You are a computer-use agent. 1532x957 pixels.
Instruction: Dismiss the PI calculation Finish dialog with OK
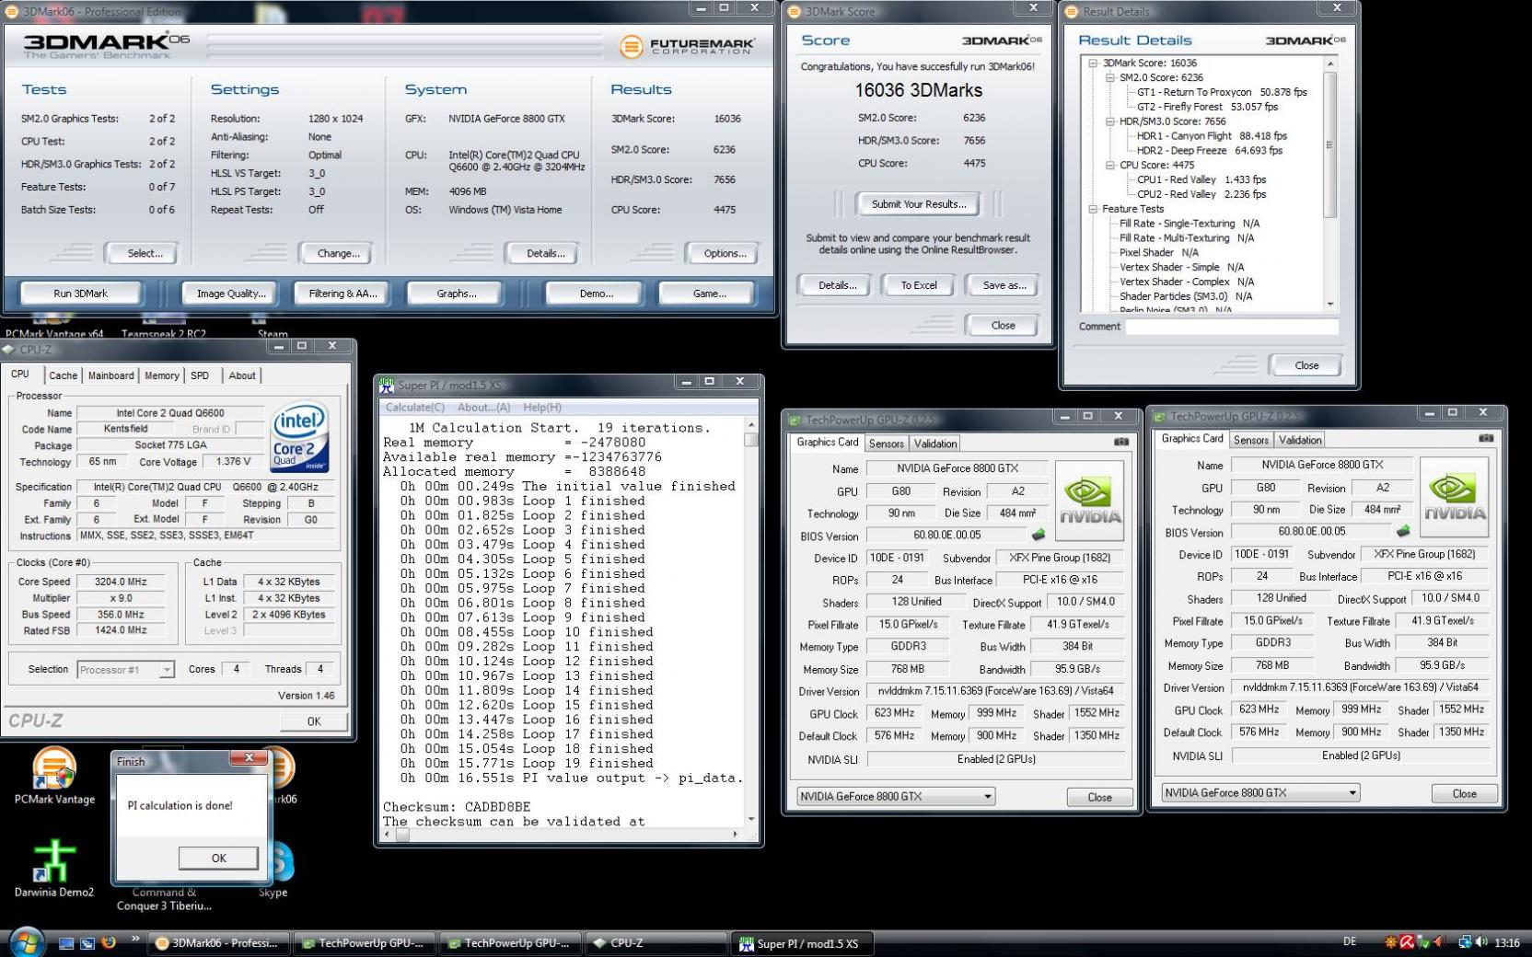tap(218, 858)
